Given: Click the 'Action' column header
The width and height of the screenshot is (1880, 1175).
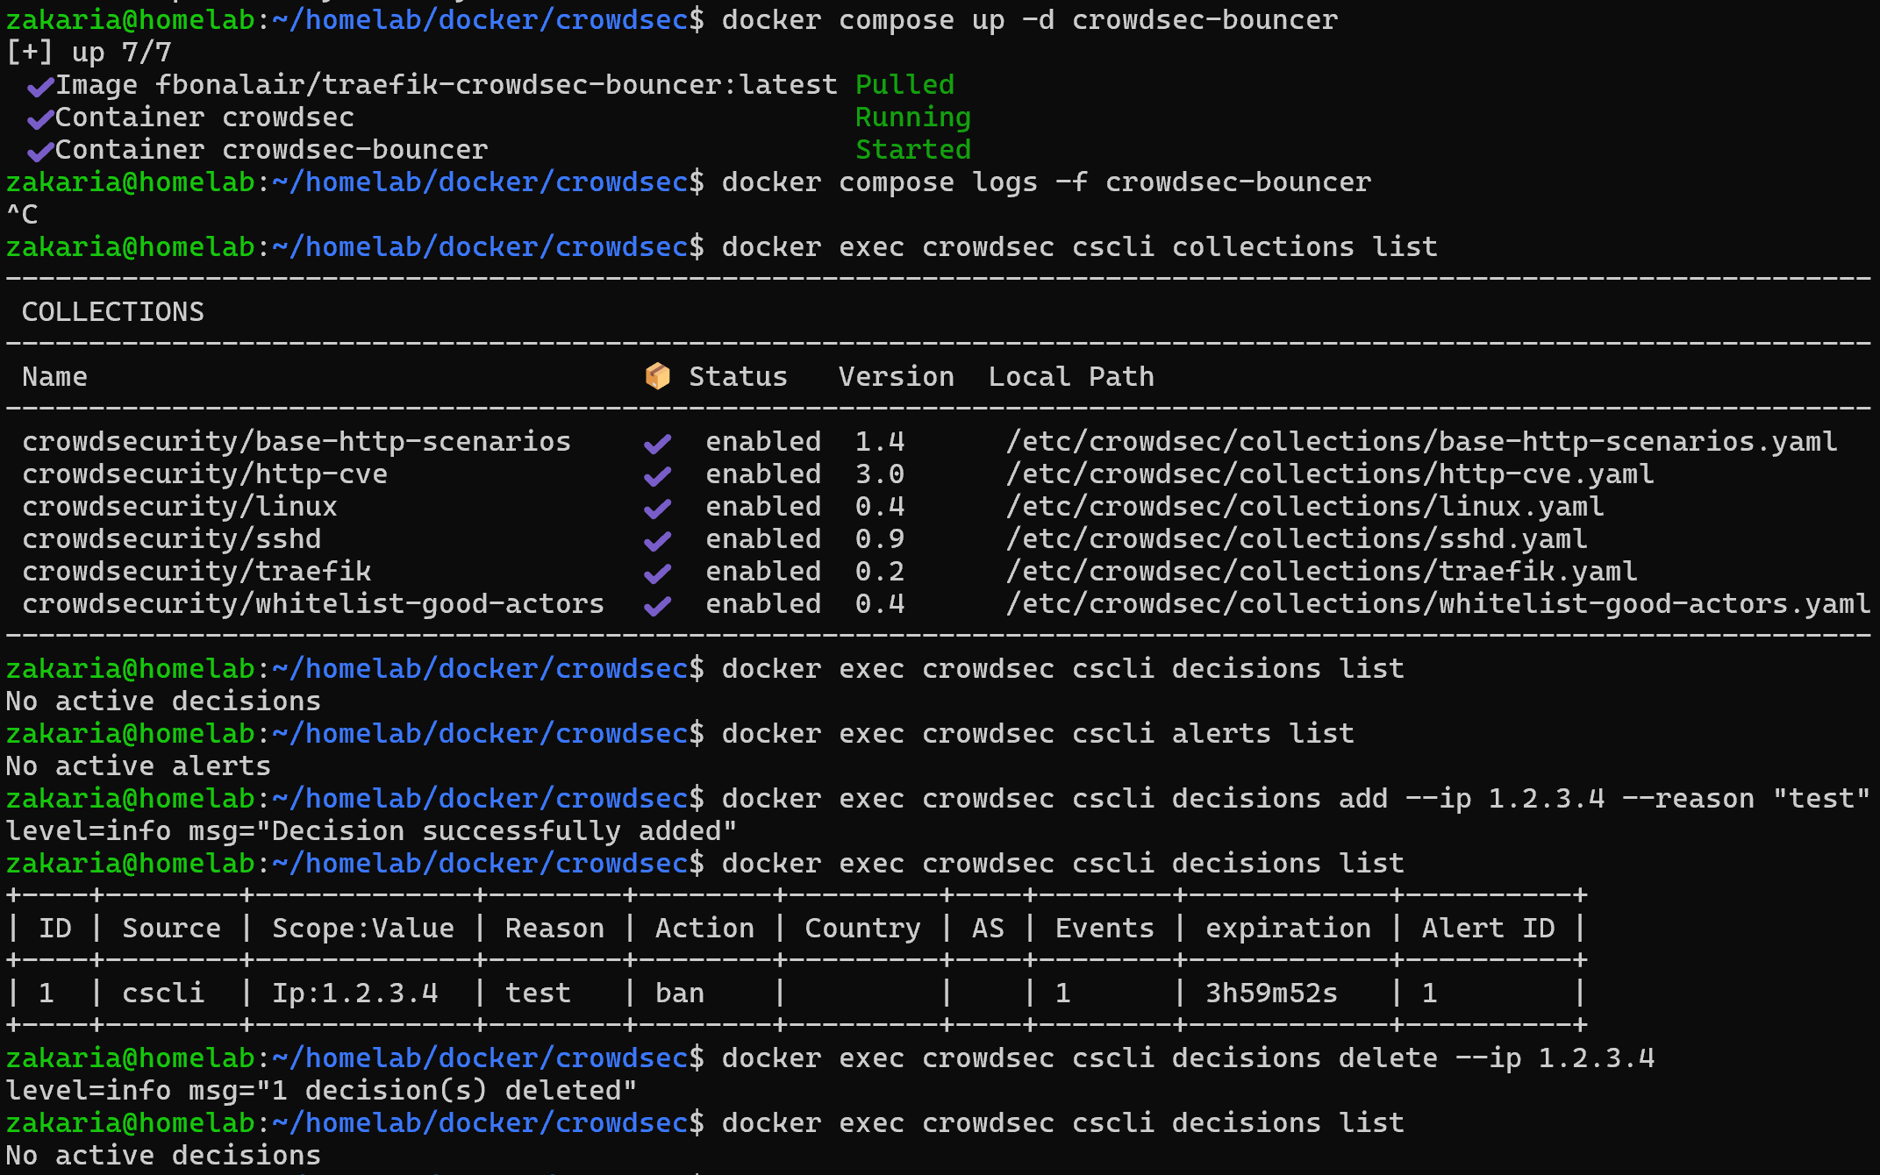Looking at the screenshot, I should coord(704,929).
